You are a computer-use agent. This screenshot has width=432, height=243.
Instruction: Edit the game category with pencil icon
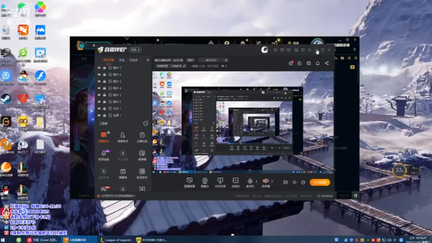point(185,66)
